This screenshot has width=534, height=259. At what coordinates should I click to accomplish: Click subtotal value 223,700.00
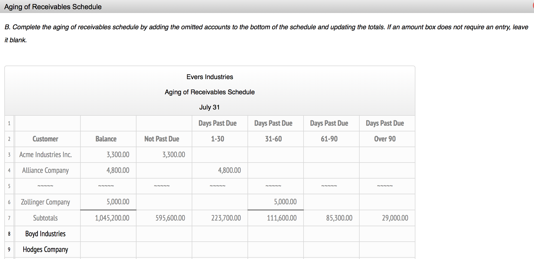pos(226,218)
